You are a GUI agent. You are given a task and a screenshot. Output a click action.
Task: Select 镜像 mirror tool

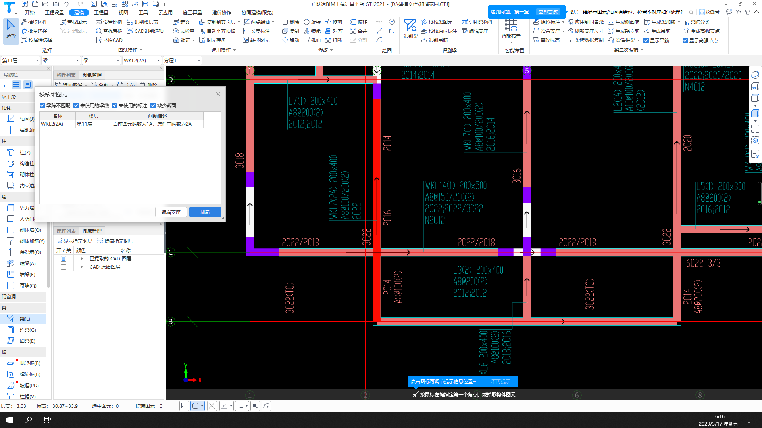pyautogui.click(x=312, y=31)
